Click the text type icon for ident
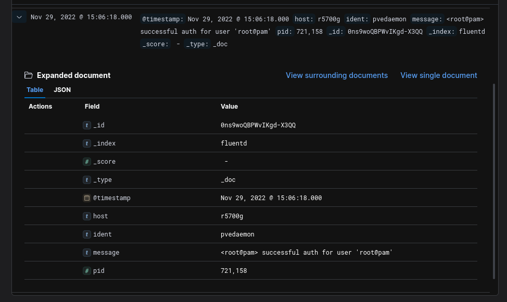The height and width of the screenshot is (302, 507). (87, 234)
